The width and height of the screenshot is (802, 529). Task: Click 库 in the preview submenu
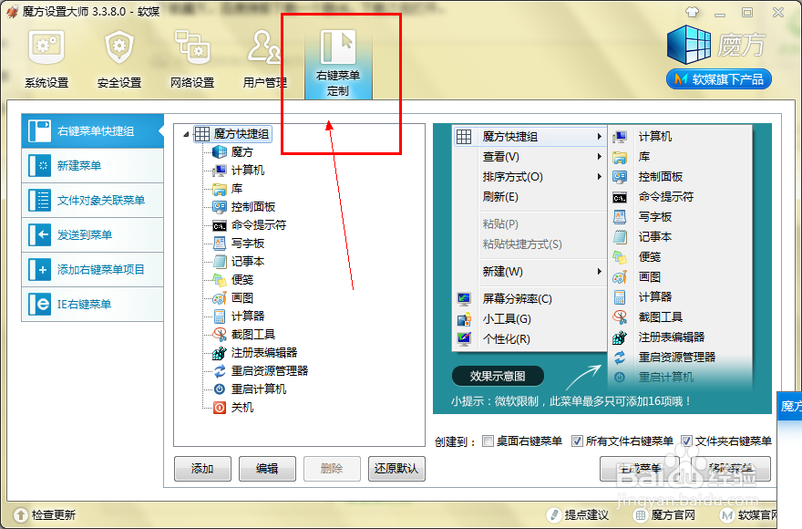644,157
